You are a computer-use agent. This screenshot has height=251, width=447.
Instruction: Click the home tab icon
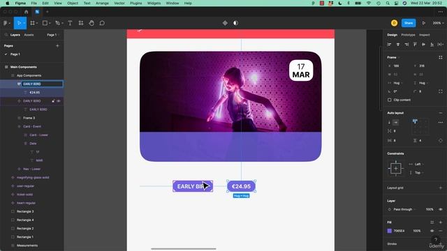click(x=27, y=12)
